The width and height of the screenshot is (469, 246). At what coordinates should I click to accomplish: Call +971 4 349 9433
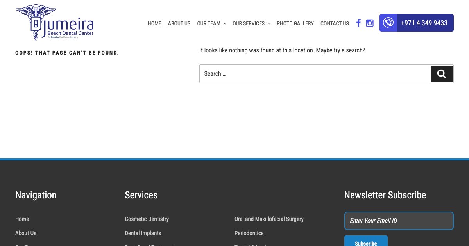pyautogui.click(x=424, y=23)
